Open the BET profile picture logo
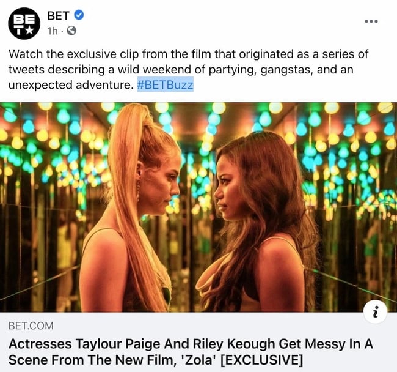Viewport: 397px width, 372px height. click(24, 23)
